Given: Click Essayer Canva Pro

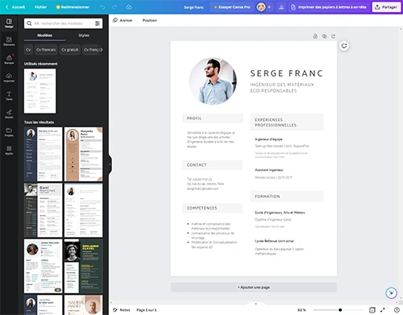Looking at the screenshot, I should (x=232, y=7).
